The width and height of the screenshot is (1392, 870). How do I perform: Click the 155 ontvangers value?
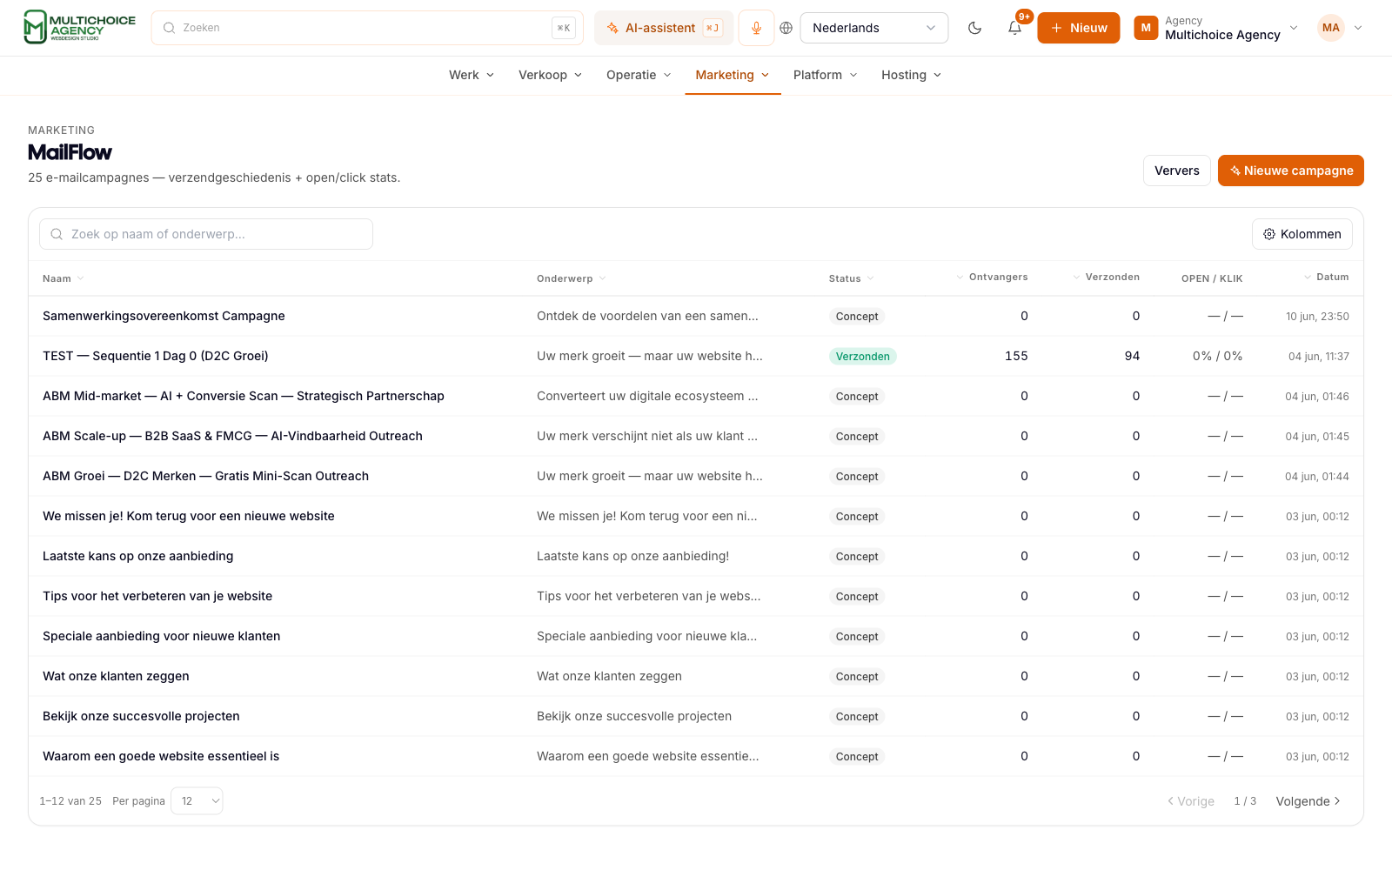pyautogui.click(x=1016, y=356)
